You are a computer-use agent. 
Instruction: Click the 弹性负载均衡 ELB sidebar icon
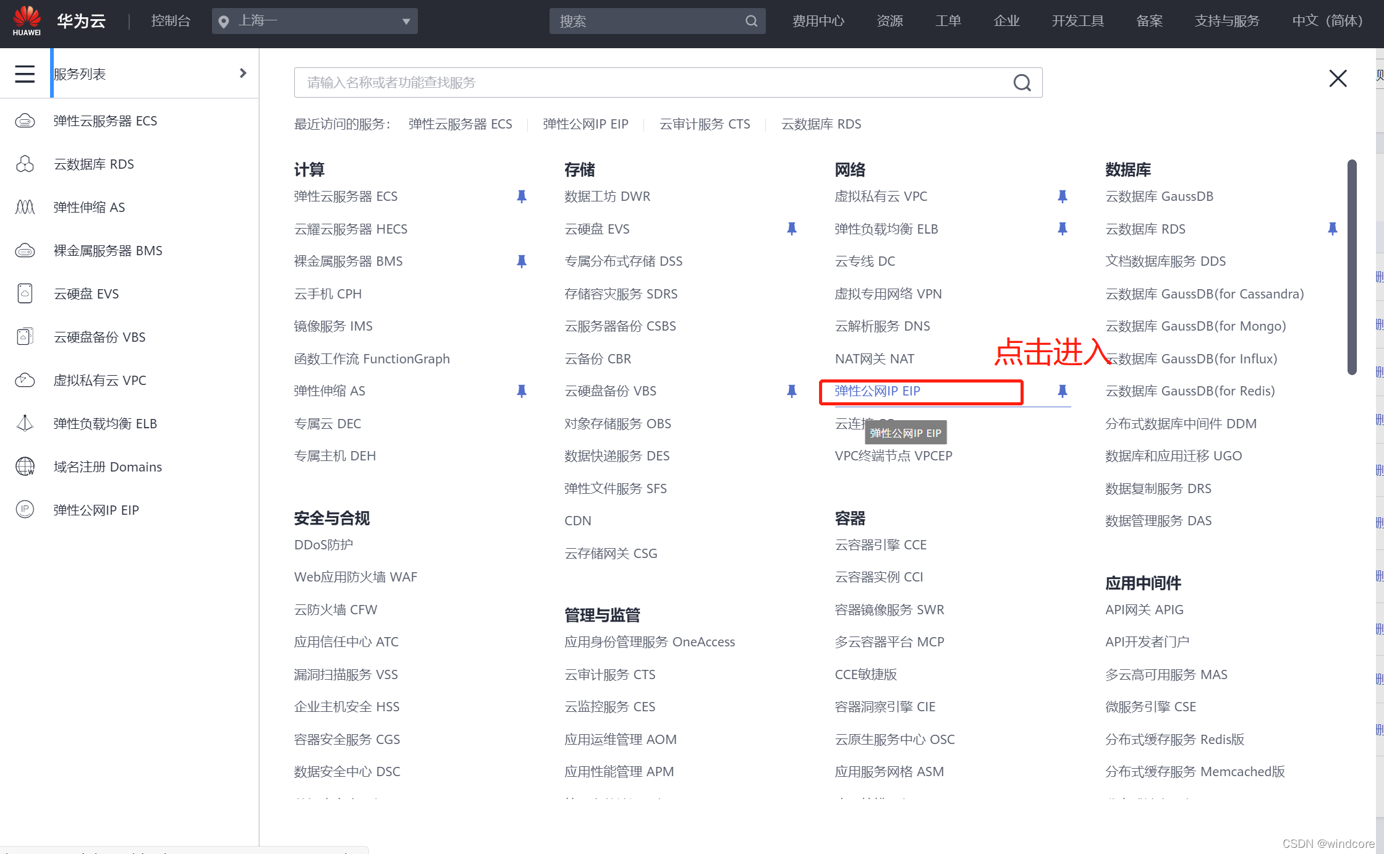point(25,423)
